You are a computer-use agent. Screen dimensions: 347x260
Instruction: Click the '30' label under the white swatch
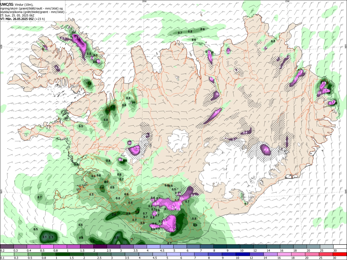(x=335, y=251)
